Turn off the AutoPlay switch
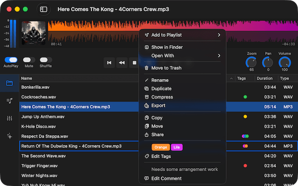The height and width of the screenshot is (186, 298). [11, 60]
